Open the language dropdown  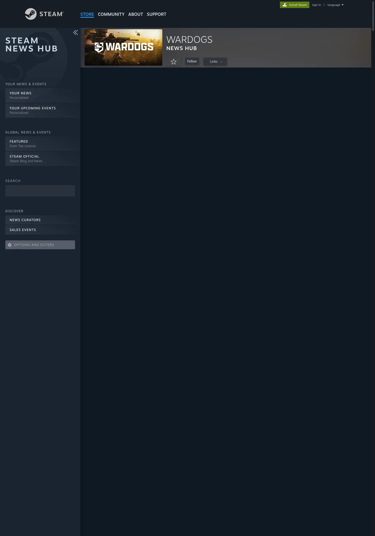pos(335,5)
